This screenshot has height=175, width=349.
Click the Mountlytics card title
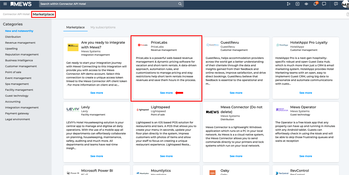tap(161, 171)
